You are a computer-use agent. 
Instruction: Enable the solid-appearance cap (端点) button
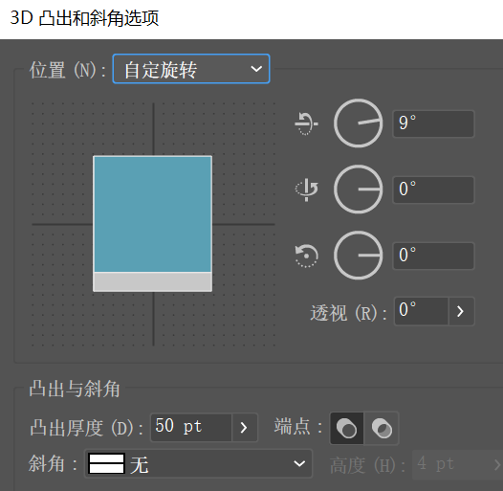pyautogui.click(x=346, y=429)
